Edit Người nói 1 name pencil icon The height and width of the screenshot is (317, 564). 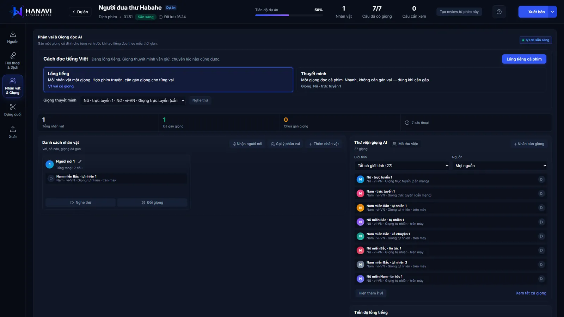pyautogui.click(x=80, y=161)
